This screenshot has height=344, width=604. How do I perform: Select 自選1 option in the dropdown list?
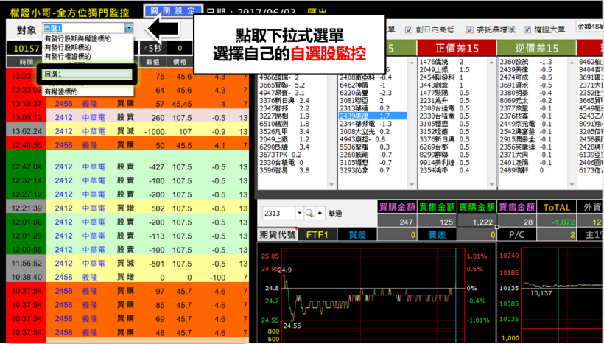pyautogui.click(x=87, y=74)
